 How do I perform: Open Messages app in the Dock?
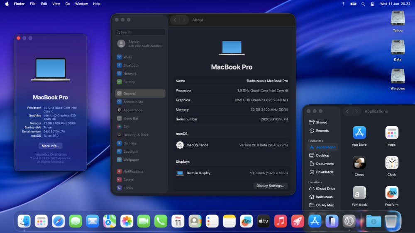(76, 221)
